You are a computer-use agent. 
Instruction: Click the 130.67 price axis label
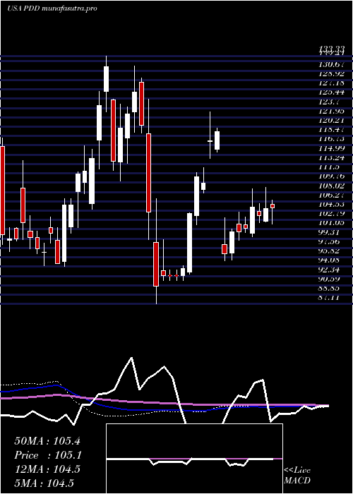pos(332,65)
